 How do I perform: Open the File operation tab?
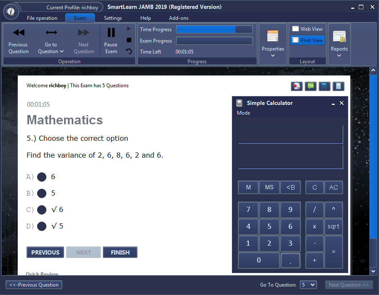[42, 18]
